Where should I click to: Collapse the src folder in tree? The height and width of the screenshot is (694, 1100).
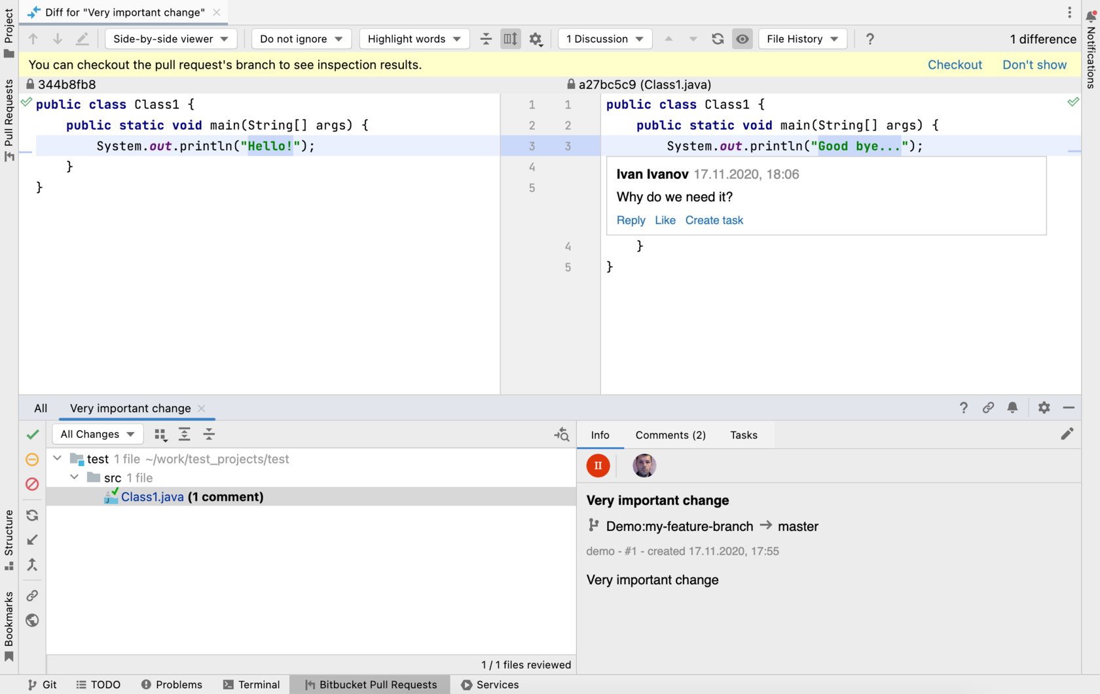tap(75, 477)
